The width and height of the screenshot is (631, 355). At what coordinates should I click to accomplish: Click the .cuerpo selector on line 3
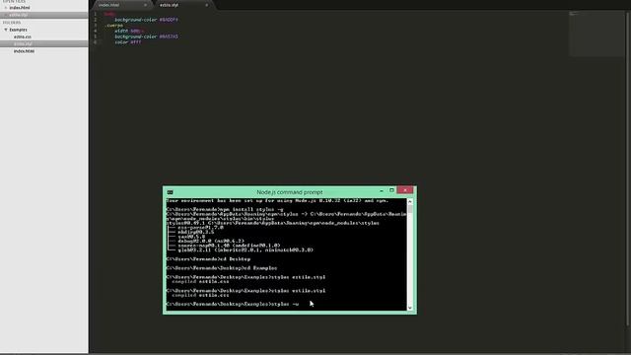114,26
